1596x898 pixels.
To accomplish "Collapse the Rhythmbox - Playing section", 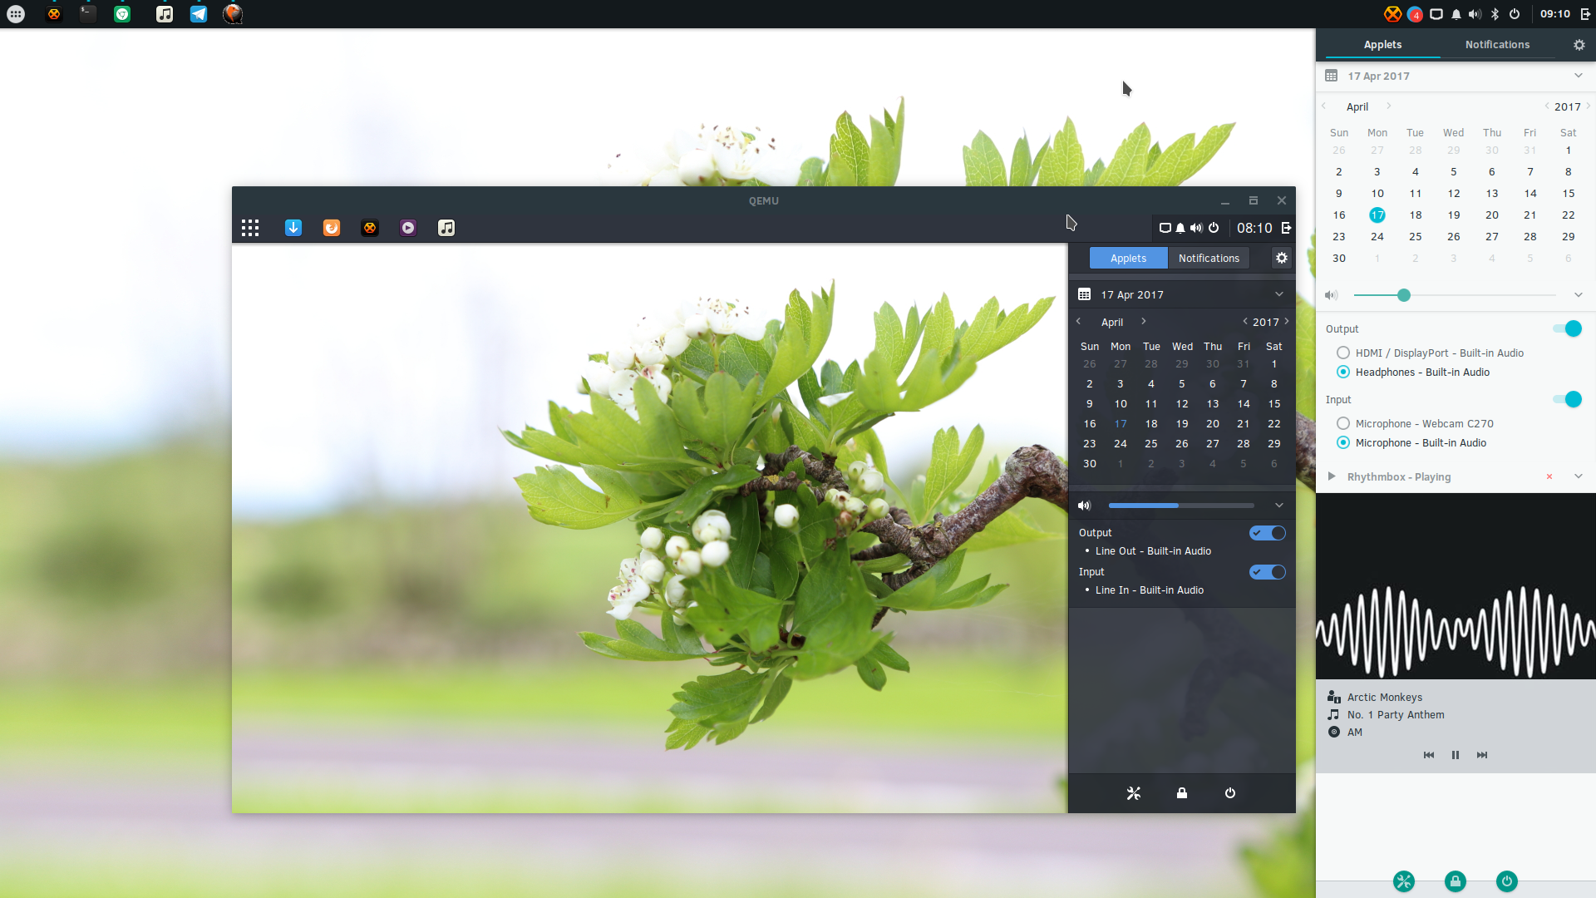I will [x=1579, y=476].
